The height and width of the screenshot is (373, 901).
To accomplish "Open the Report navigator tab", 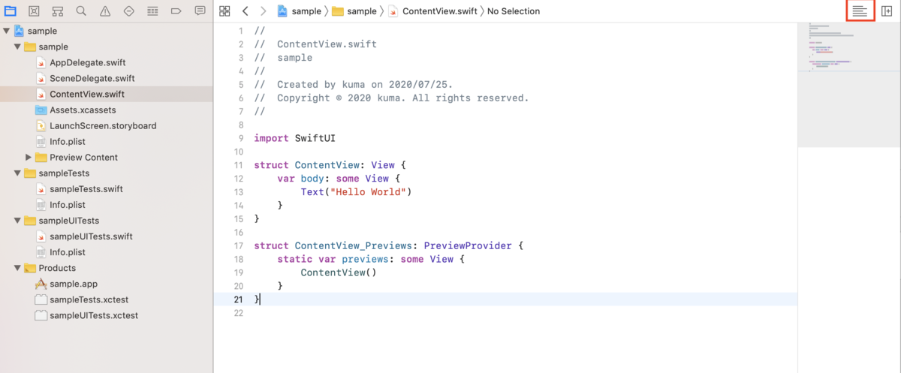I will click(200, 11).
